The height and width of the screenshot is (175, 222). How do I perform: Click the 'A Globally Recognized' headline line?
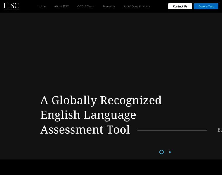click(x=101, y=100)
